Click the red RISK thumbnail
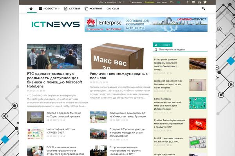This screenshot has height=156, width=235. 198,124
